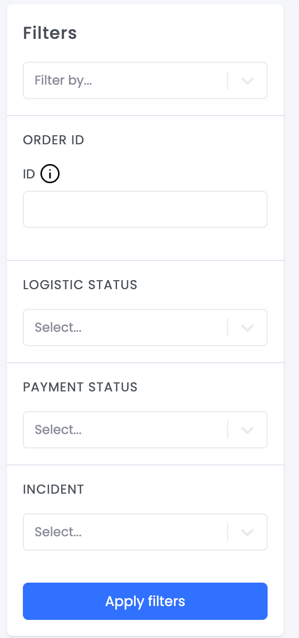
Task: Expand the Filter by chevron arrow
Action: tap(247, 80)
